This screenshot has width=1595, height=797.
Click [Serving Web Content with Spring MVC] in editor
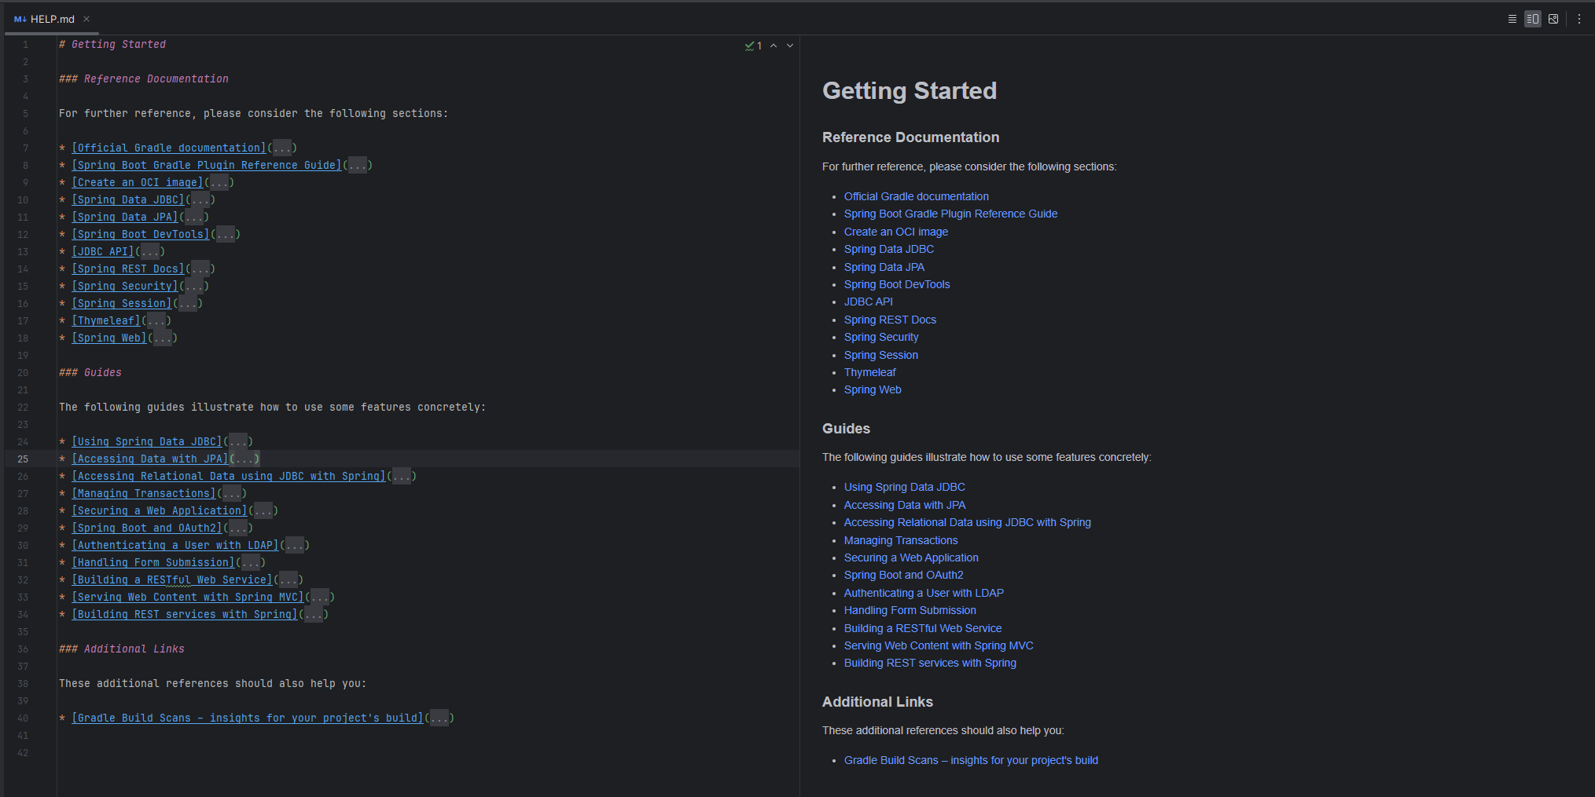188,597
